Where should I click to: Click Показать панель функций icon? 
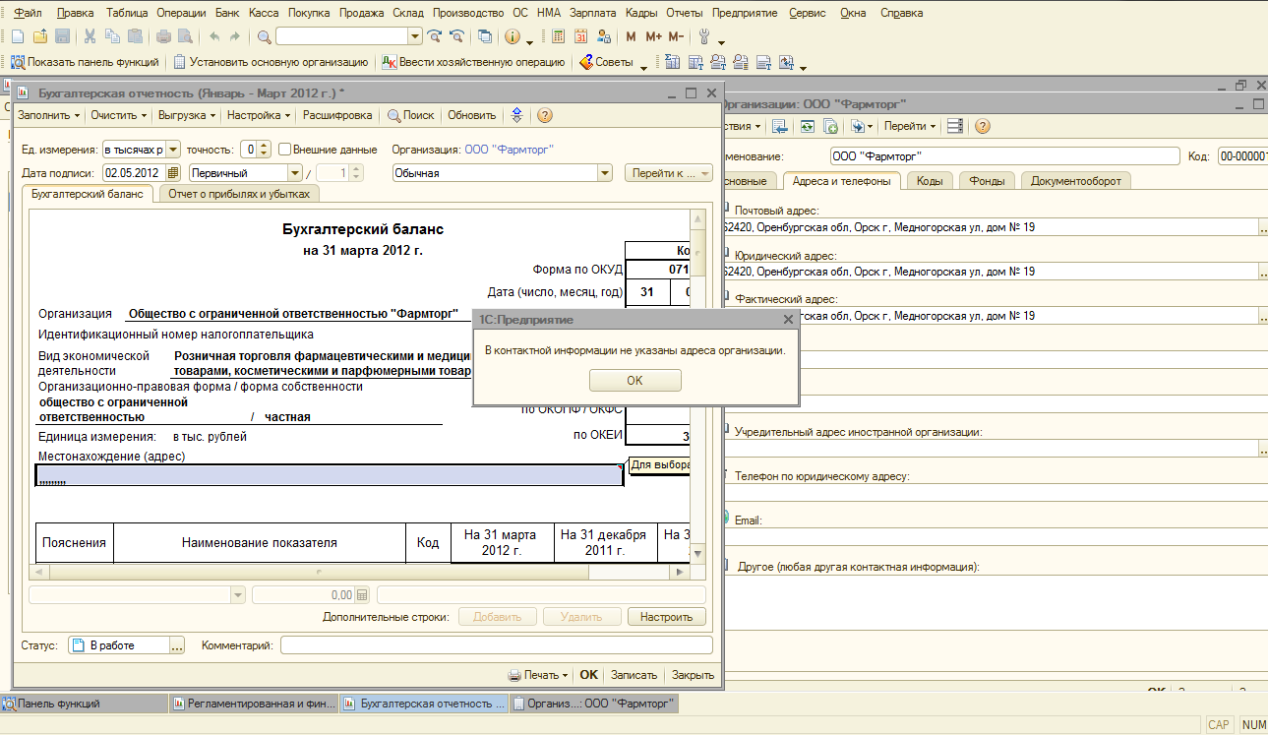point(17,62)
